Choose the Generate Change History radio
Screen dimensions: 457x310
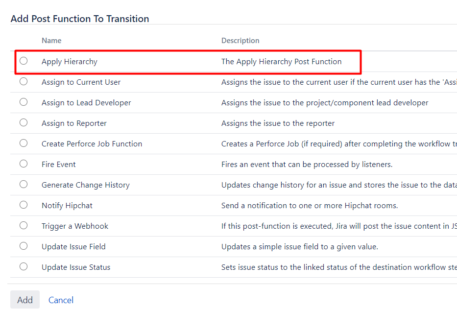click(x=24, y=185)
